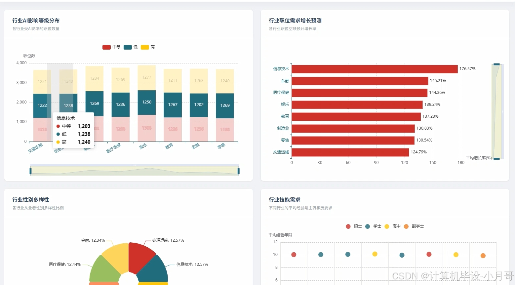Click top handle of the growth chart vertical zoom slider

[x=496, y=64]
